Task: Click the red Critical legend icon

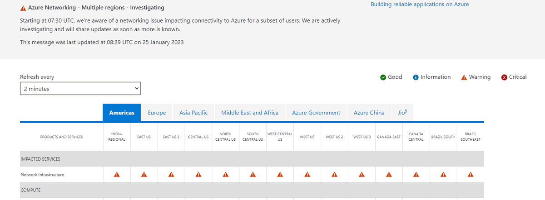Action: tap(504, 77)
